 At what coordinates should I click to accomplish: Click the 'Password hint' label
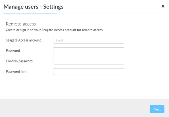coord(16,71)
